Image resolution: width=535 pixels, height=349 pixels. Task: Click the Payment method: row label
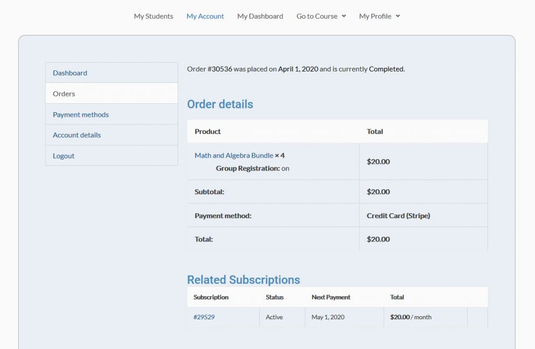click(x=223, y=216)
